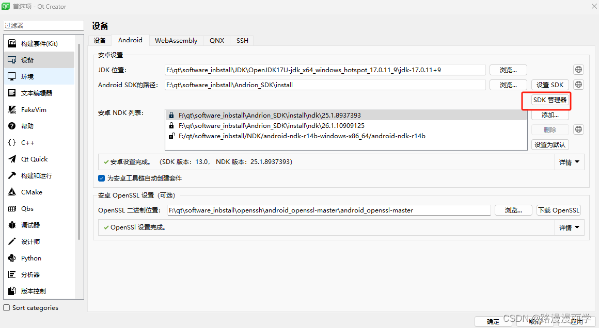Open the 调试器 bug icon
This screenshot has height=328, width=599.
12,225
